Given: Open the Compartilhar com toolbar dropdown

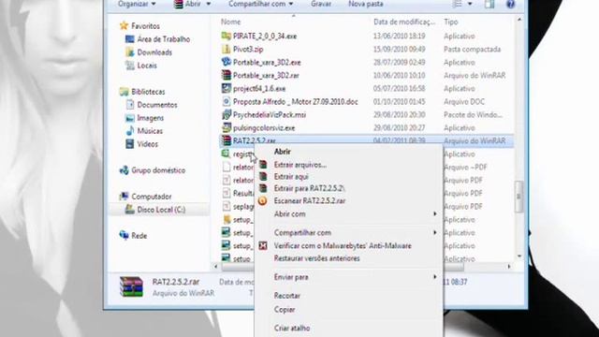Looking at the screenshot, I should pos(261,4).
